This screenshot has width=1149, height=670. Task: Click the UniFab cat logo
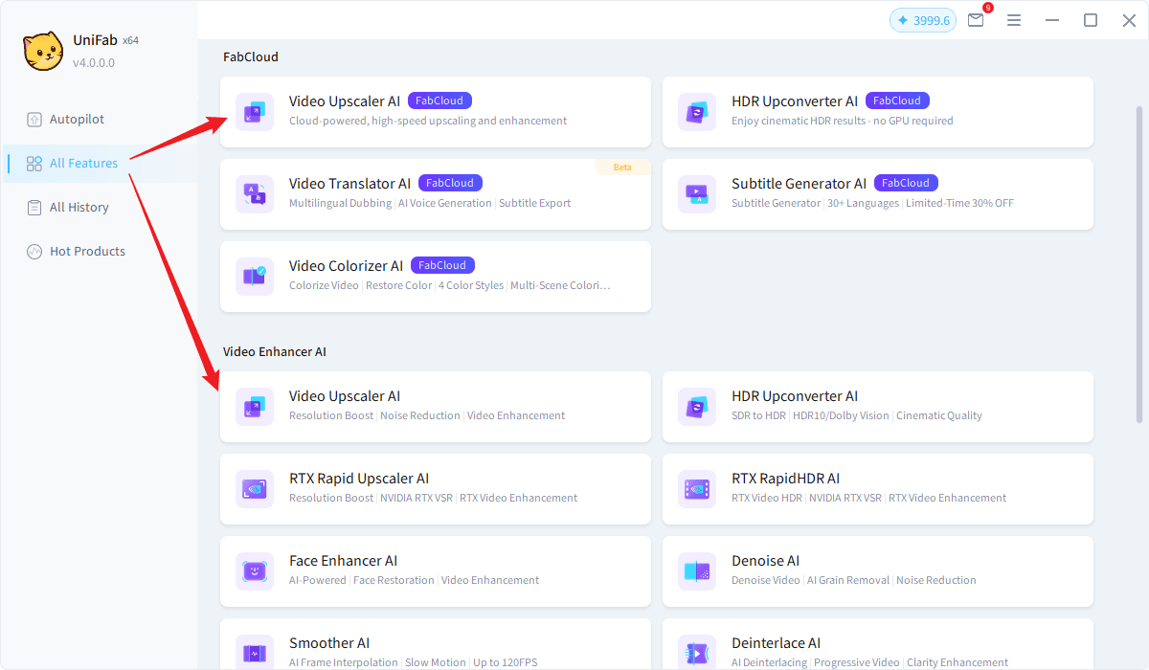(43, 52)
